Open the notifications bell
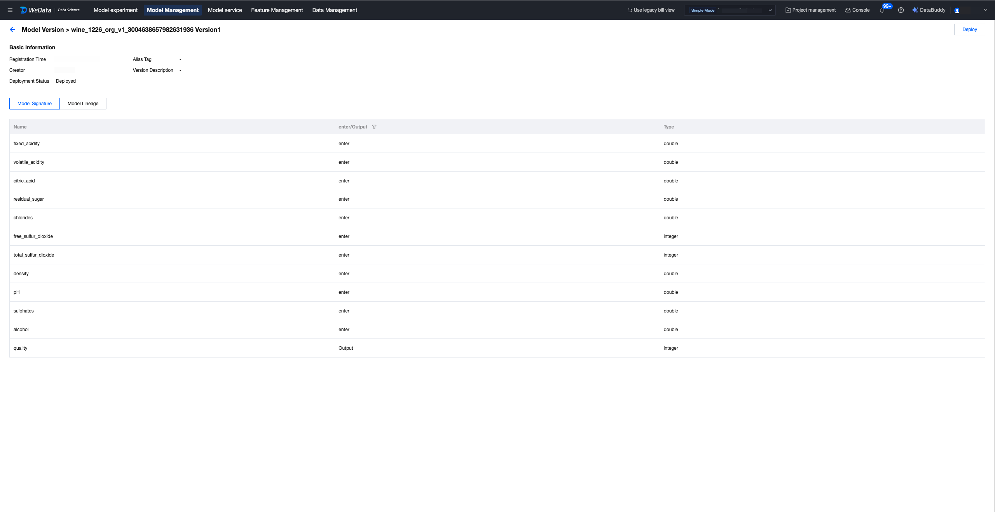The width and height of the screenshot is (995, 512). (x=882, y=10)
